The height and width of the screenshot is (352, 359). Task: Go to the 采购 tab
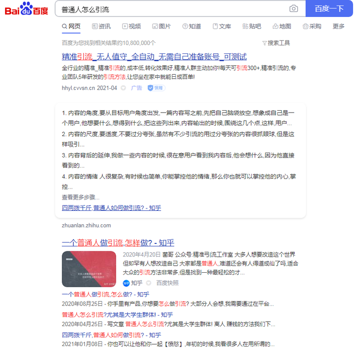tap(312, 26)
